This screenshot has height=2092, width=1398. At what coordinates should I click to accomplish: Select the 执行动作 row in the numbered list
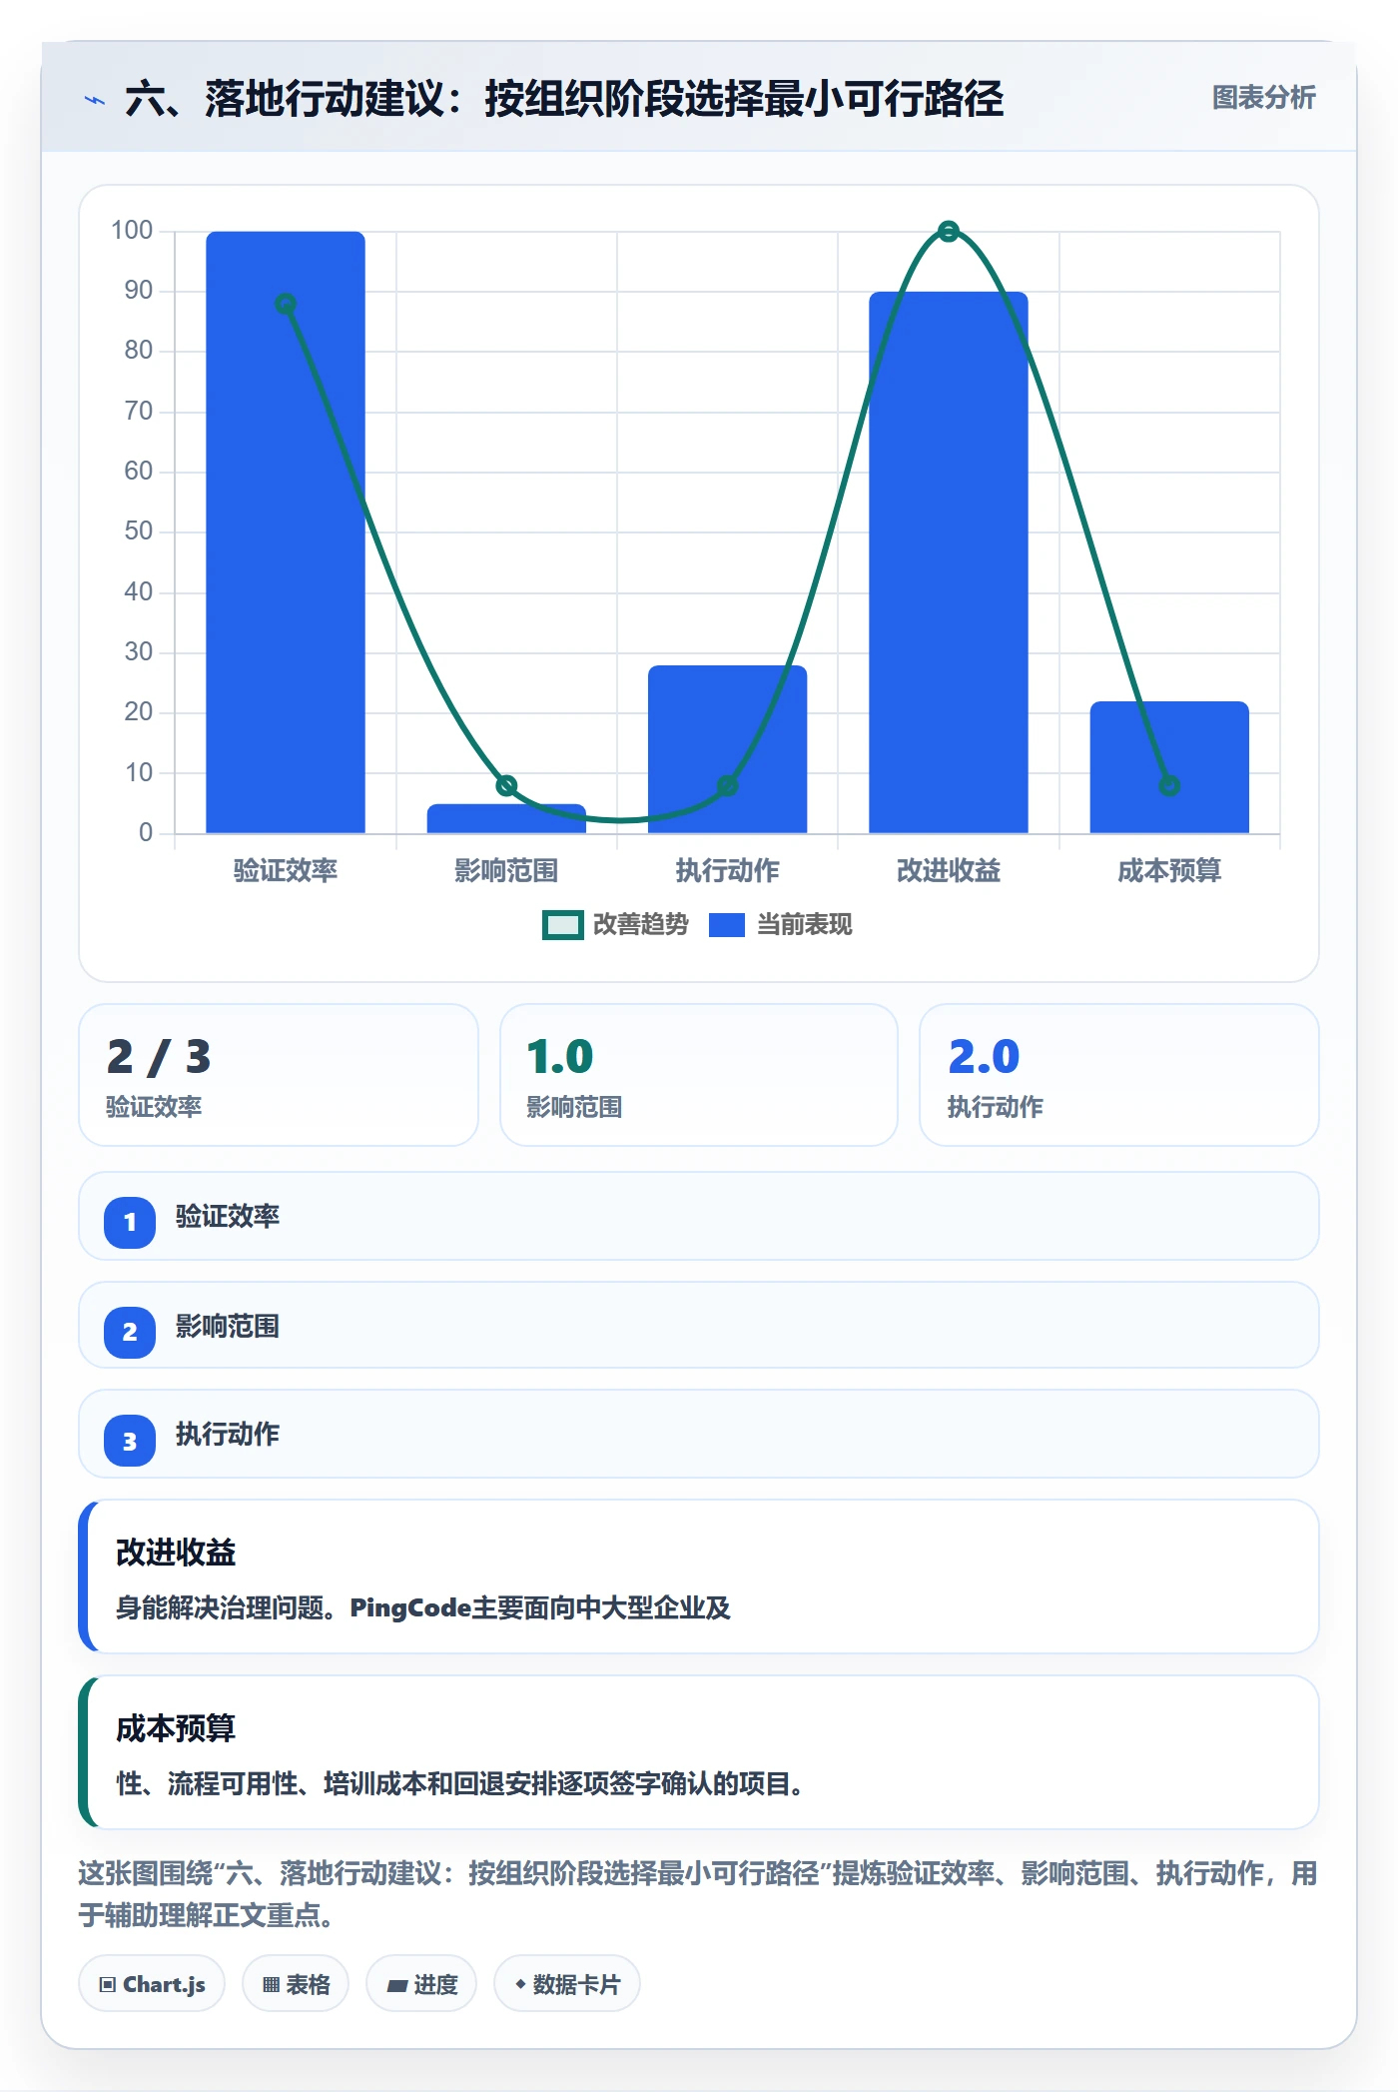(699, 1435)
